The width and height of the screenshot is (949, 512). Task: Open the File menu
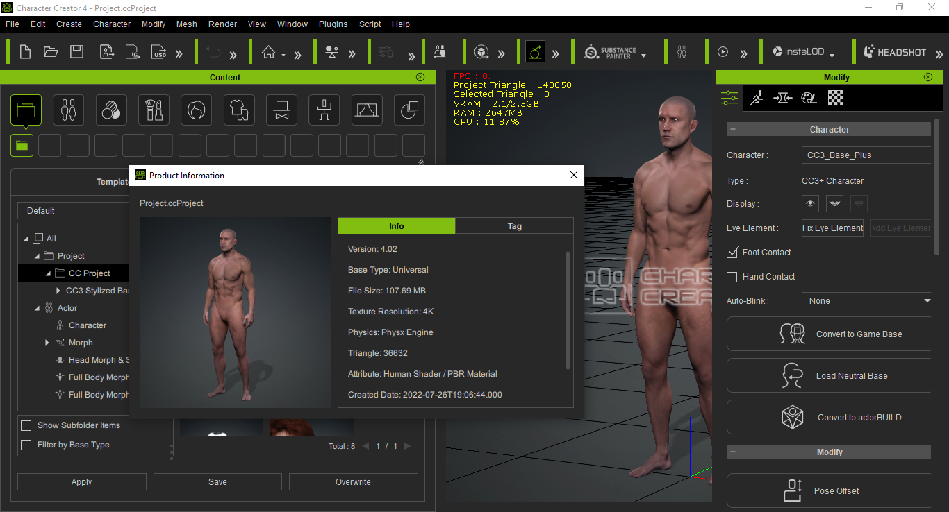click(12, 24)
